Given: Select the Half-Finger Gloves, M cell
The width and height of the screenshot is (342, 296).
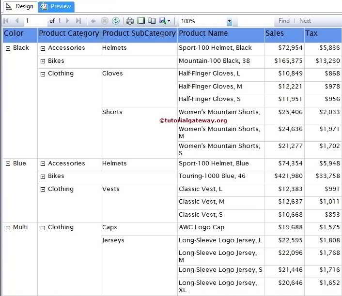Looking at the screenshot, I should click(221, 88).
